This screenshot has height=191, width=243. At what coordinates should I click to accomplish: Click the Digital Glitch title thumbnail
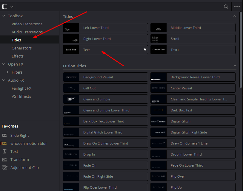coord(159,121)
